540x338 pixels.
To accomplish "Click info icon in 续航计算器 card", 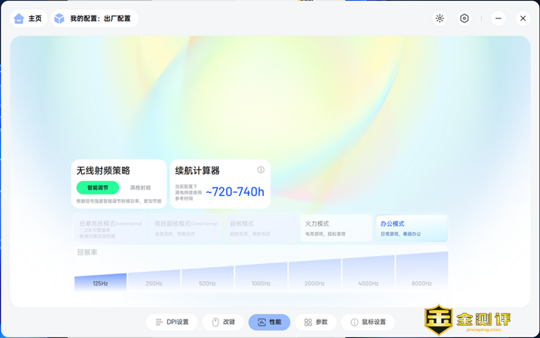I will [261, 170].
